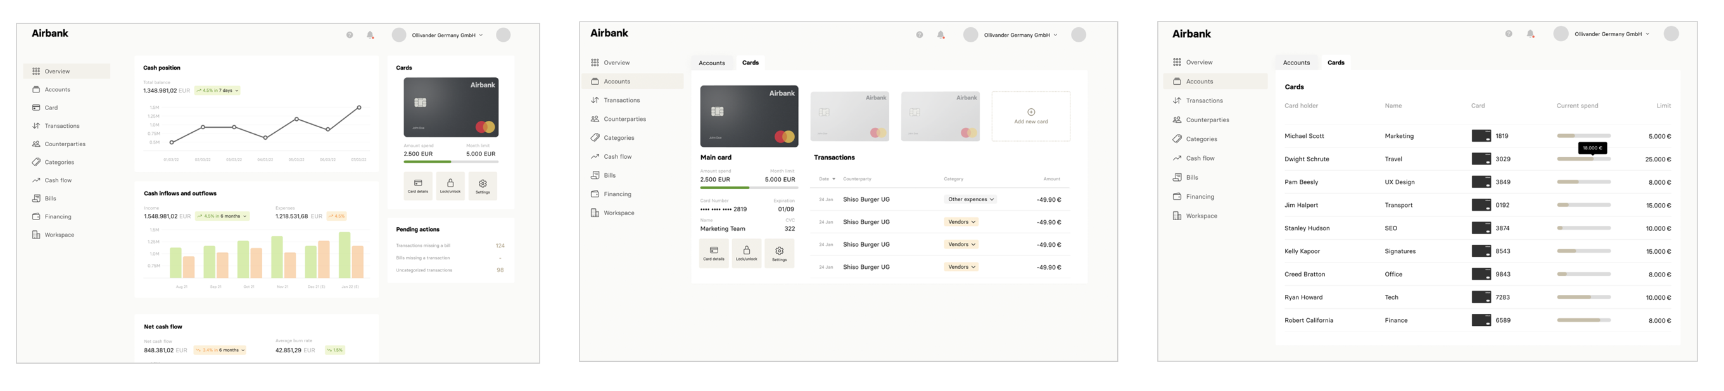Open Uncategorized transactions pending action
Viewport: 1724px width, 391px height.
click(x=450, y=271)
